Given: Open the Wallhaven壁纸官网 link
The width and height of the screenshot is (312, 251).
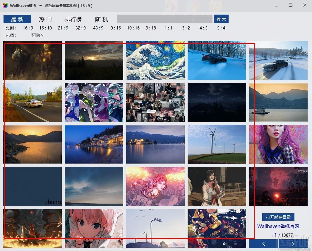Looking at the screenshot, I should [278, 226].
